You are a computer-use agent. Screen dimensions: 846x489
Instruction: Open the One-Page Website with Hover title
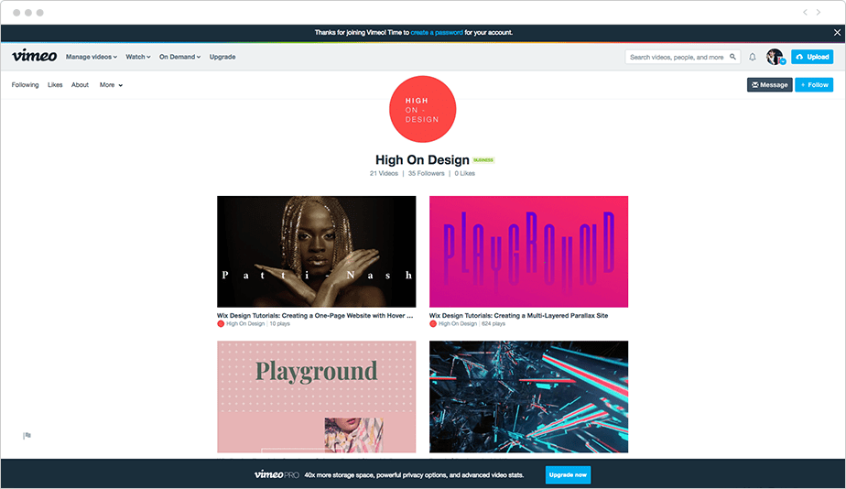tap(315, 316)
